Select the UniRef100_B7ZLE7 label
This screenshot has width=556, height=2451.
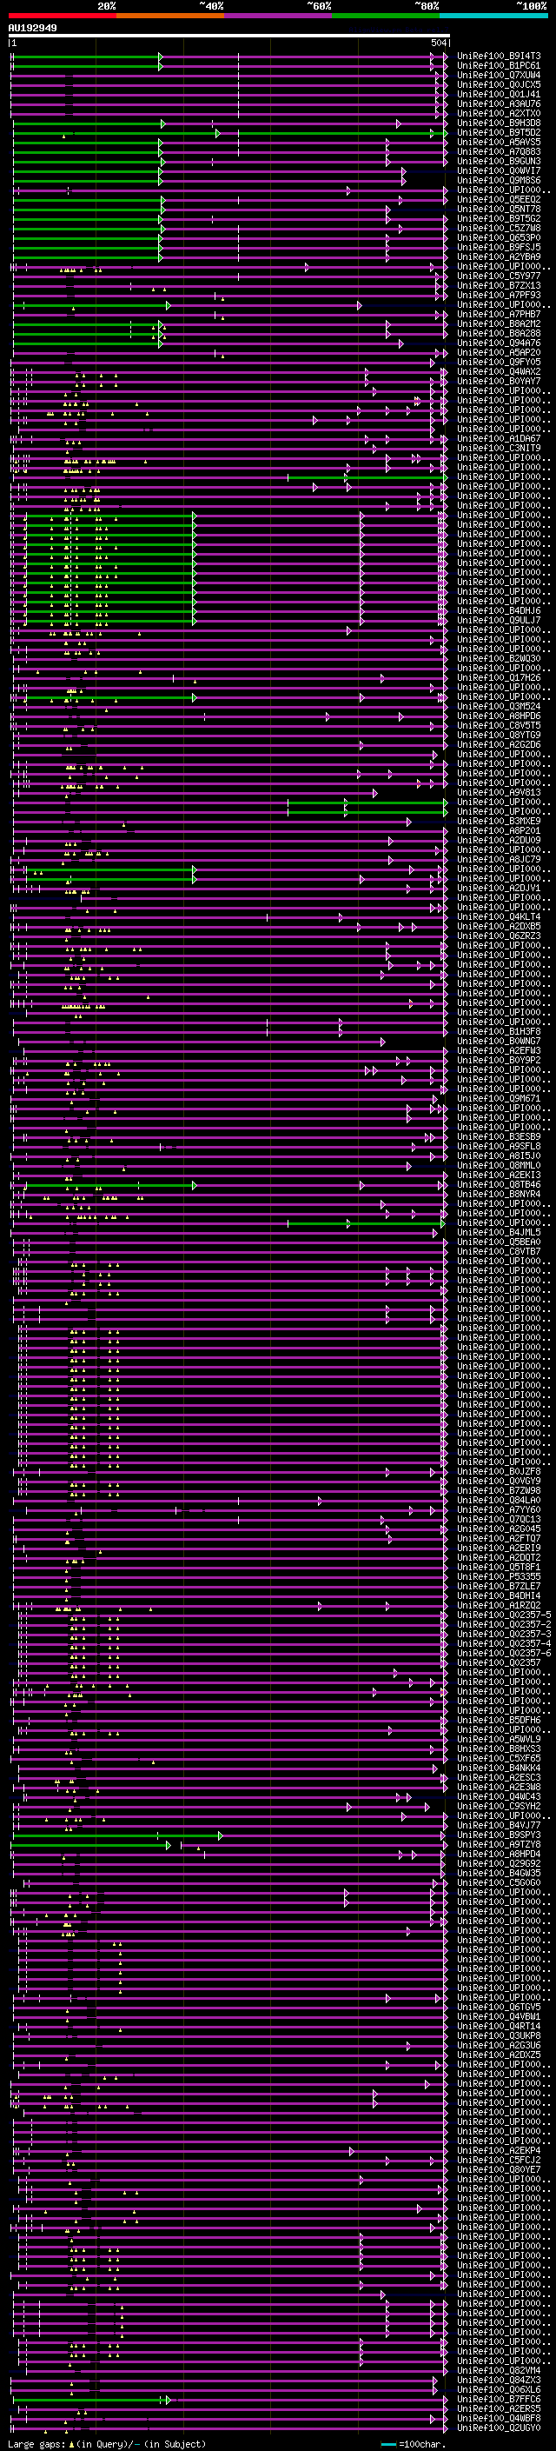click(499, 1586)
